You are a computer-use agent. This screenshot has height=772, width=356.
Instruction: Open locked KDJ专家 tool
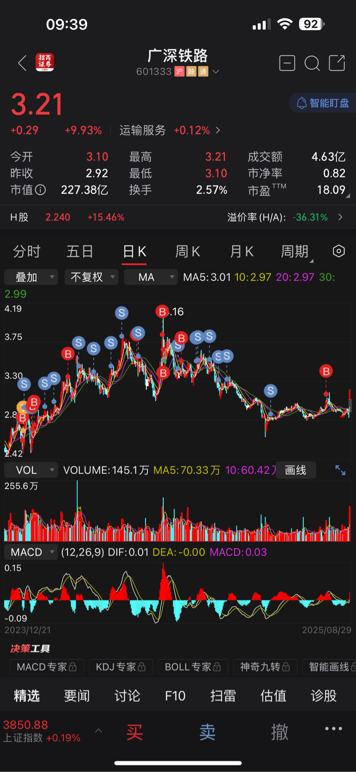point(121,667)
